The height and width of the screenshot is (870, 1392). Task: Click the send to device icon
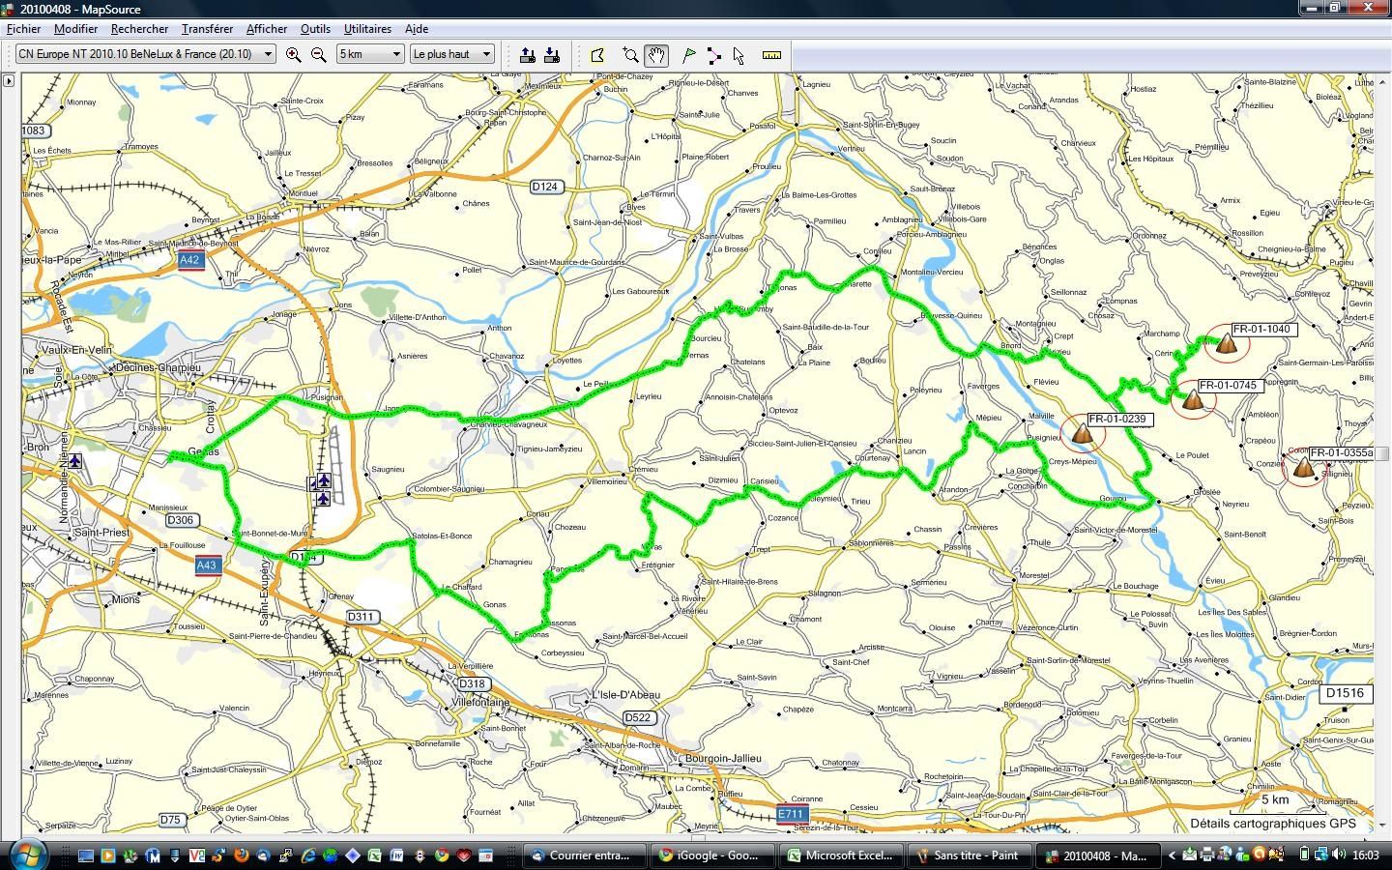pyautogui.click(x=528, y=55)
